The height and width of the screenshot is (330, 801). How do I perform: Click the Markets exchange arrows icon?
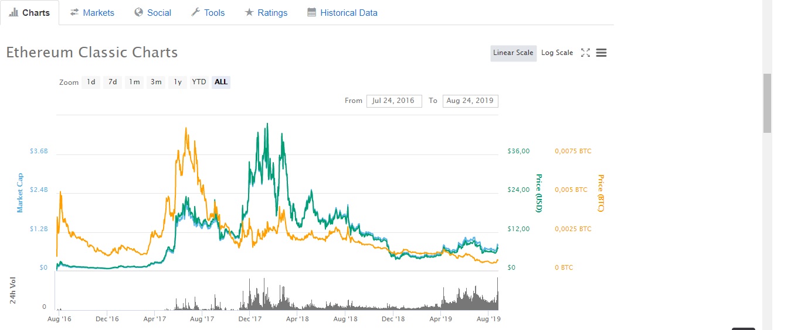74,12
